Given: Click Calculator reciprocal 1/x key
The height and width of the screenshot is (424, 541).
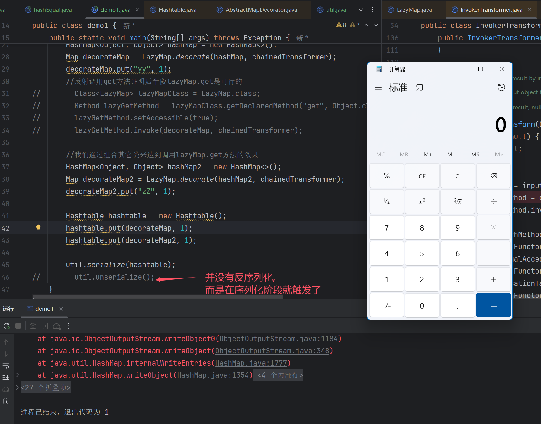Looking at the screenshot, I should tap(387, 201).
